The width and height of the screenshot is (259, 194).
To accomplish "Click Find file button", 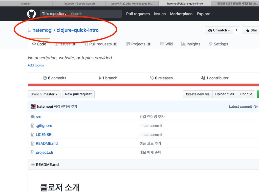I will point(246,94).
